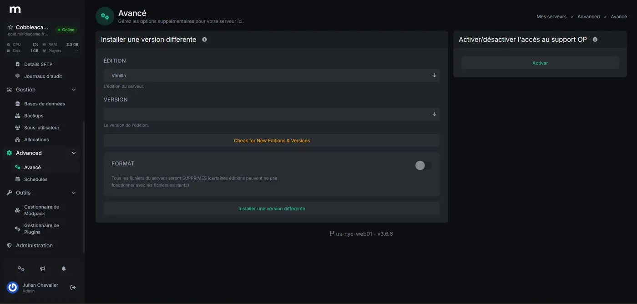Viewport: 637px width, 304px height.
Task: Collapse the Outils section chevron
Action: point(74,193)
